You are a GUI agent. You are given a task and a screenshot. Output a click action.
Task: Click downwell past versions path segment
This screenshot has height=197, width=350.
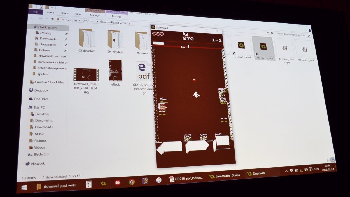coord(115,22)
